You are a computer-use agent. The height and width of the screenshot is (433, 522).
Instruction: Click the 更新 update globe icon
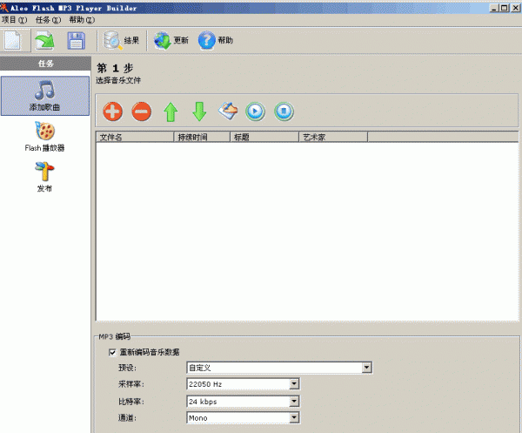[x=171, y=40]
